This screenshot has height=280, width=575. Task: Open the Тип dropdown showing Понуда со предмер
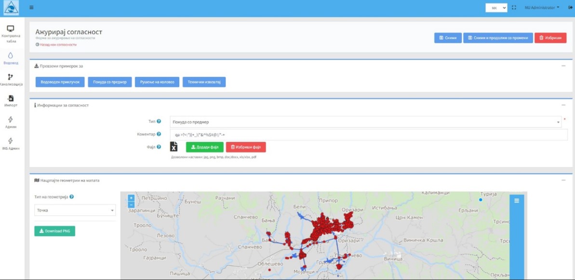365,122
